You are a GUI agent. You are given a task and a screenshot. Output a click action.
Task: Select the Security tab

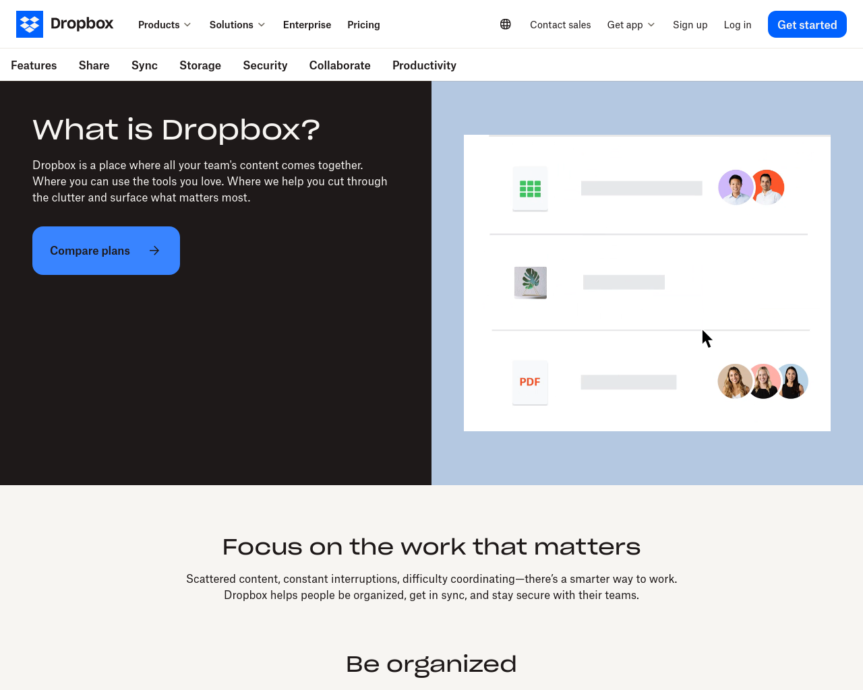[265, 65]
